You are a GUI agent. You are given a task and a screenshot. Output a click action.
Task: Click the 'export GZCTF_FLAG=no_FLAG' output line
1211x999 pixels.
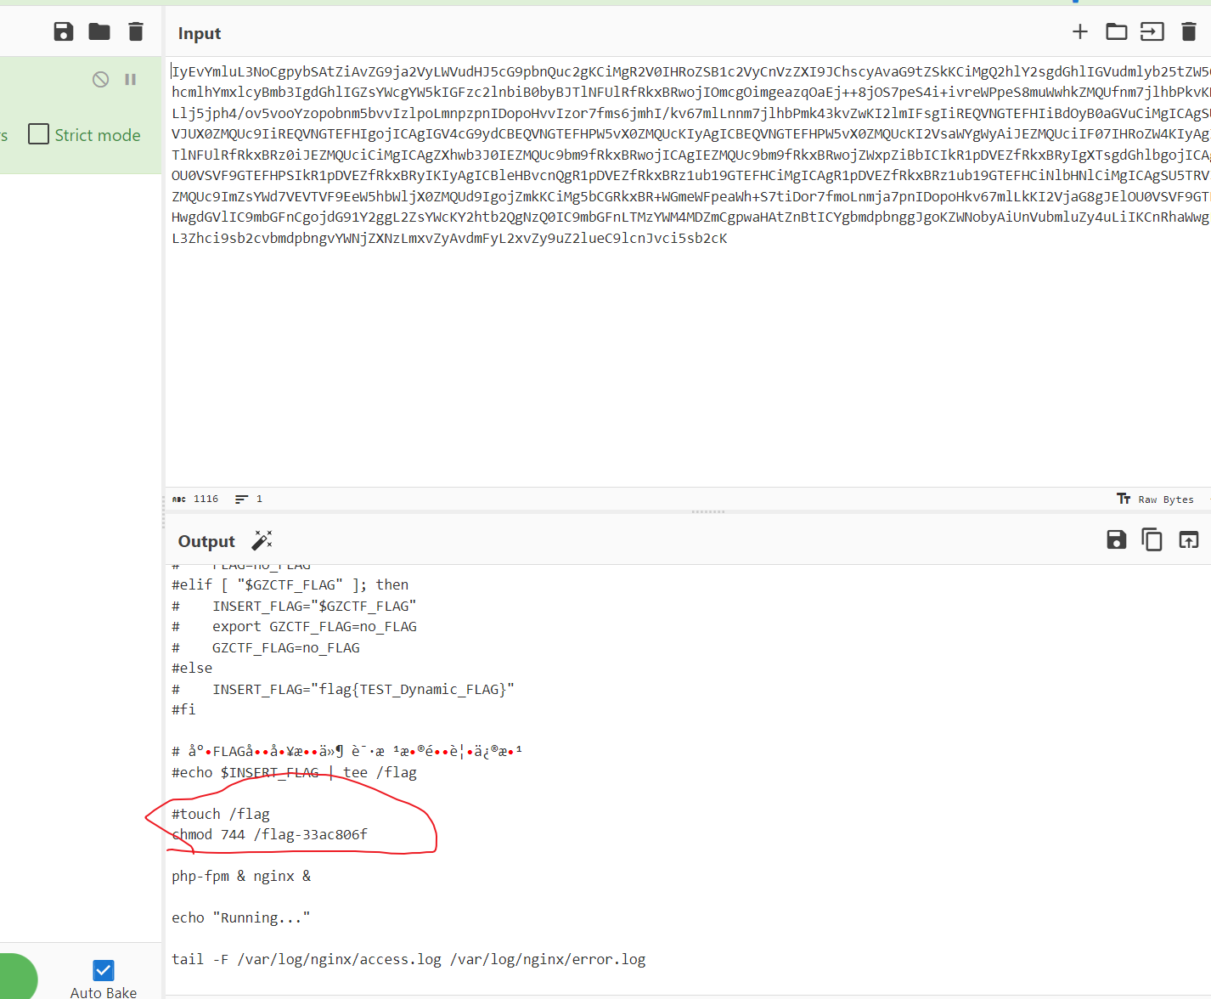[x=294, y=627]
